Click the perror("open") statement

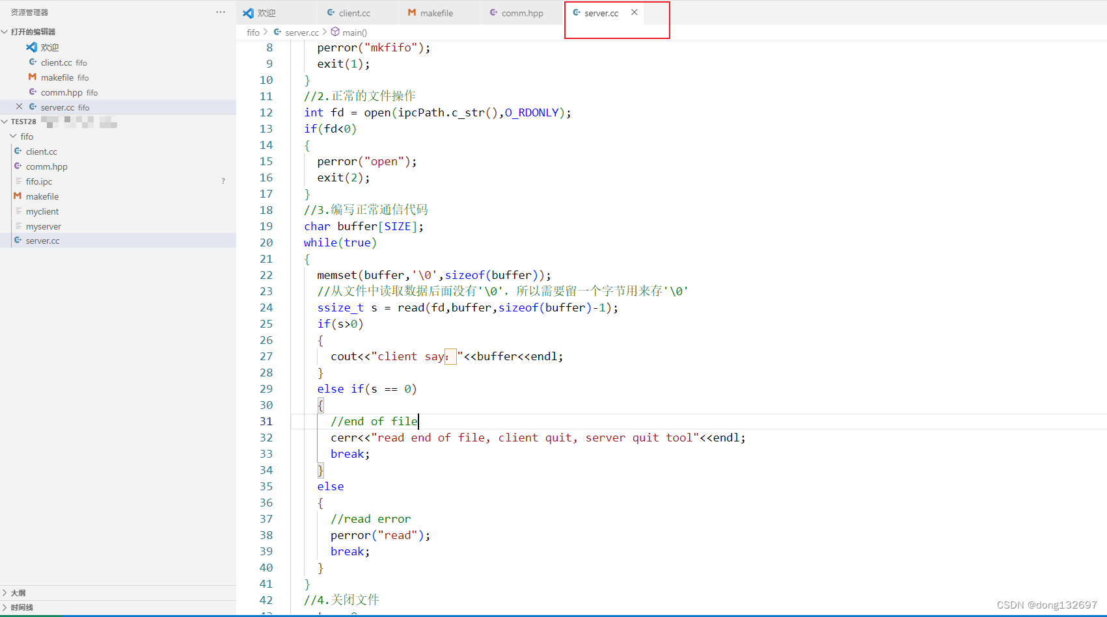pyautogui.click(x=367, y=161)
